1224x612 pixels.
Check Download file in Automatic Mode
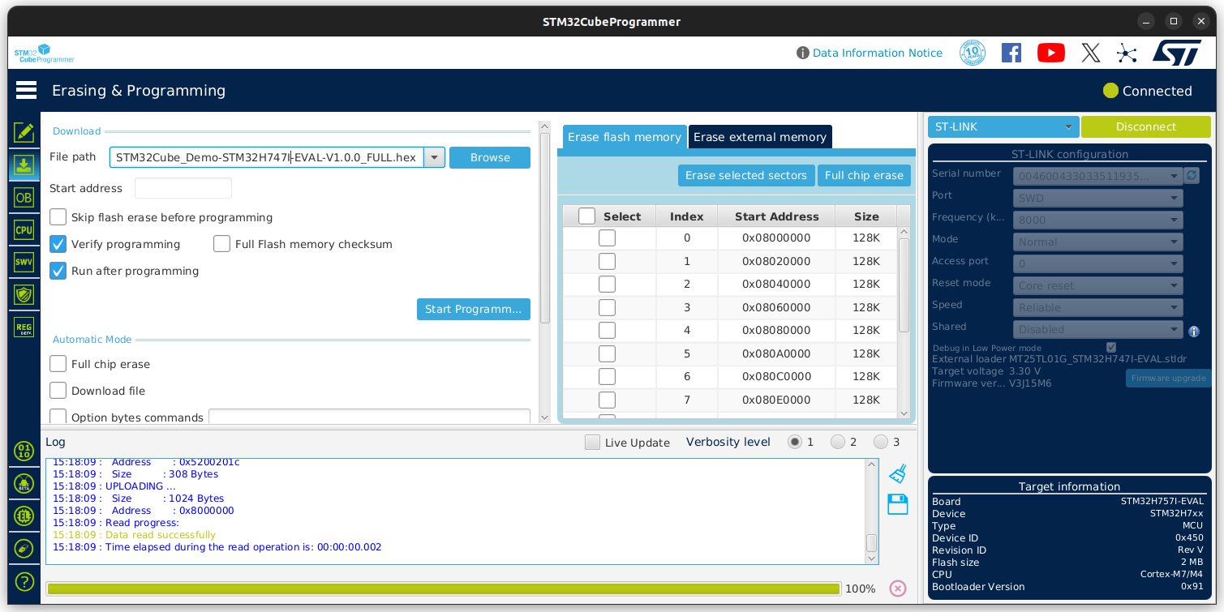[x=58, y=391]
